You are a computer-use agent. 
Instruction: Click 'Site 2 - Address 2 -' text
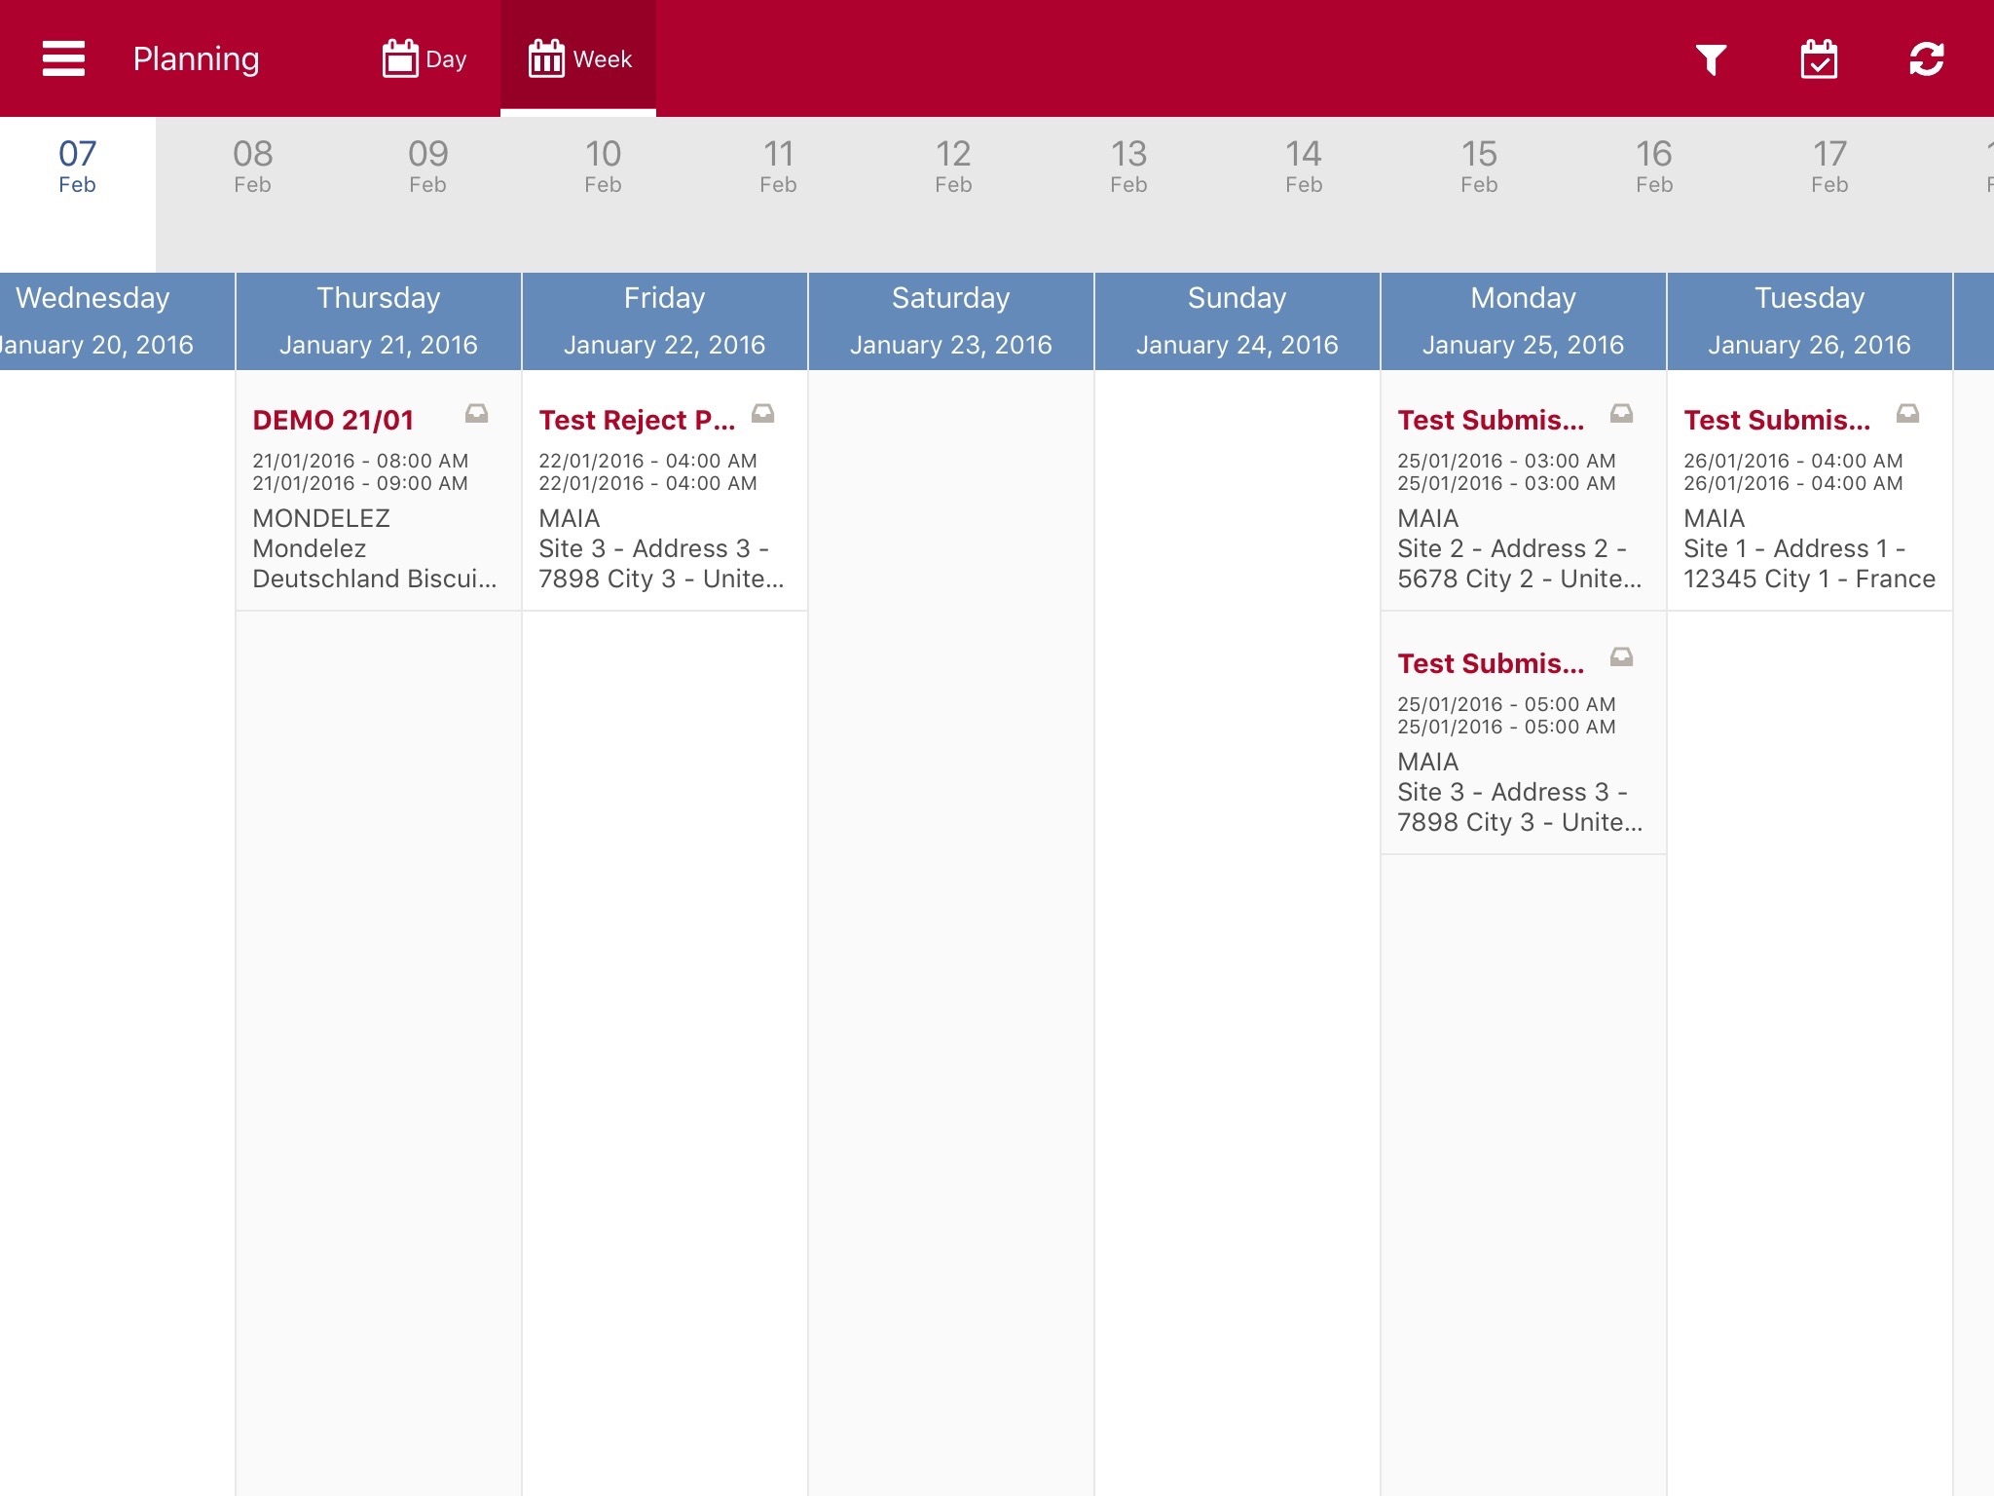pyautogui.click(x=1512, y=548)
